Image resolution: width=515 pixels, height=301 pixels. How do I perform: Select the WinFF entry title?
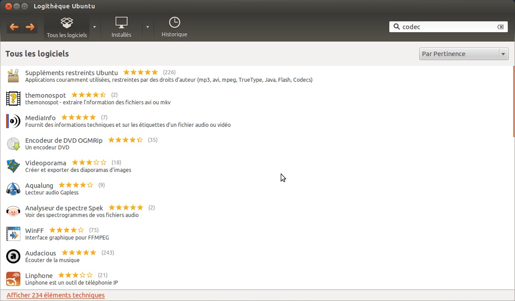tap(35, 231)
